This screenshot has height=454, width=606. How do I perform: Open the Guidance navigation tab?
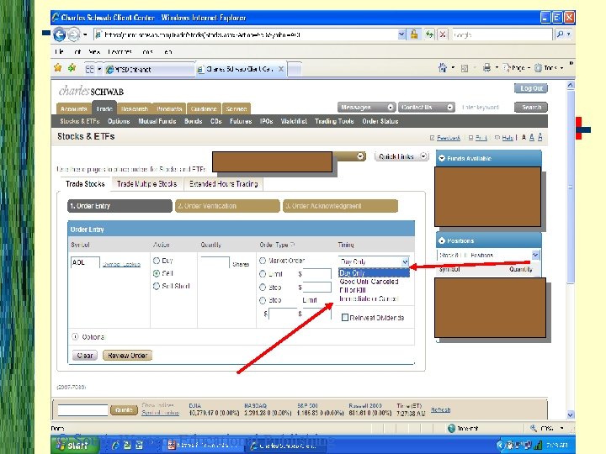[x=204, y=108]
